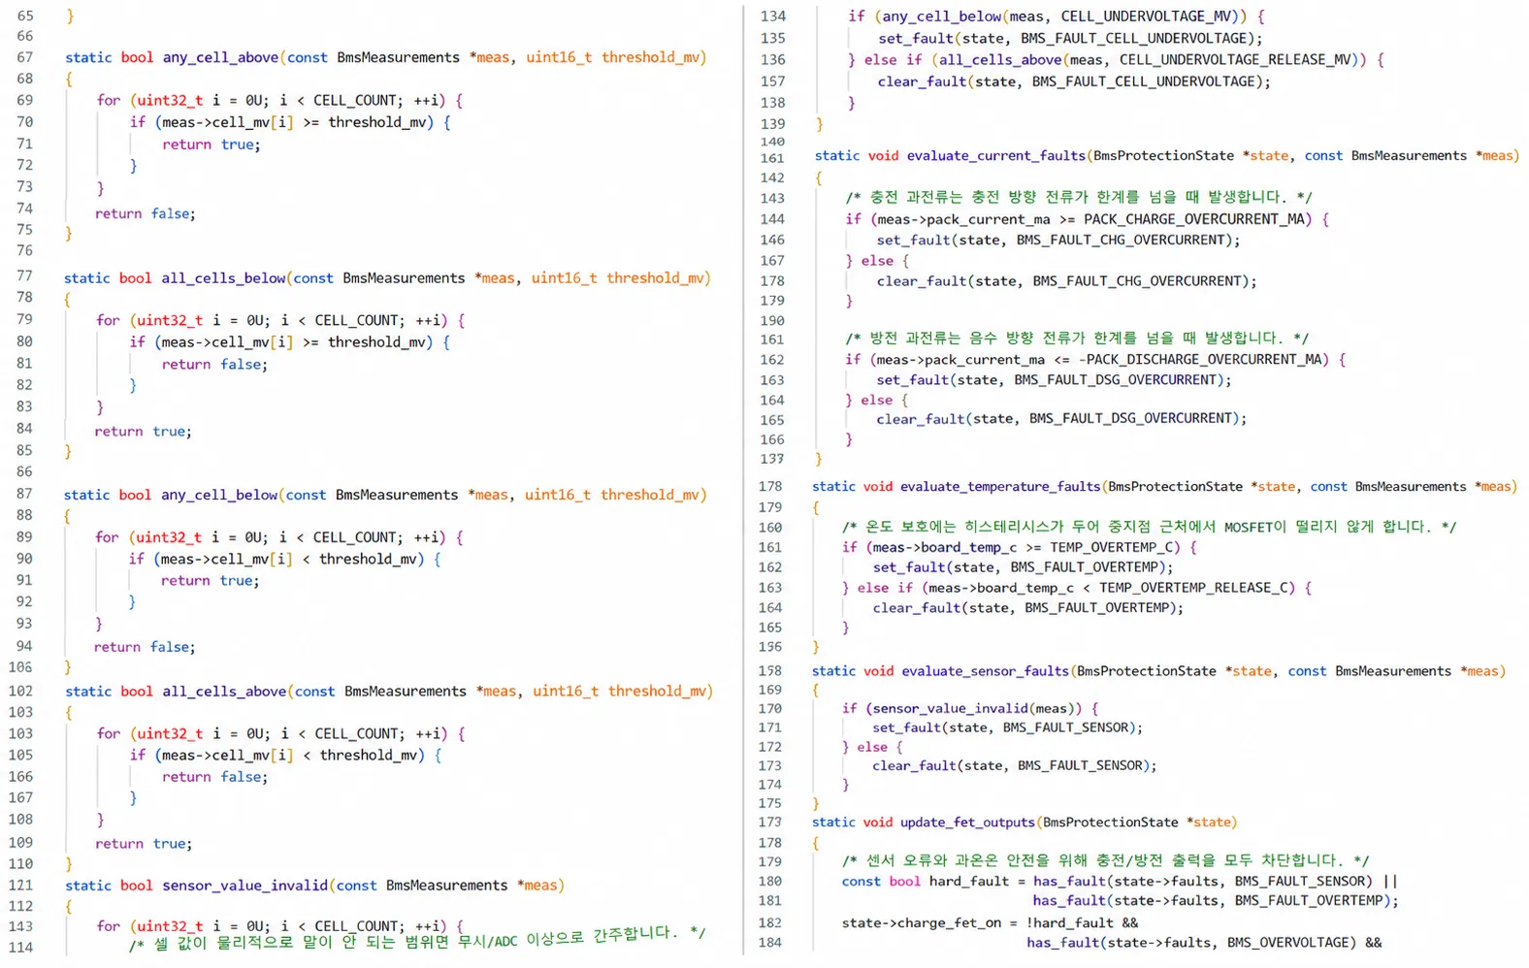Click the comment beginning "충전 과전류는"
The height and width of the screenshot is (968, 1529).
click(x=1078, y=197)
